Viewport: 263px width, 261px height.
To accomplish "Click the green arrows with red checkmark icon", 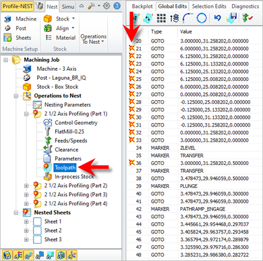I will [247, 18].
